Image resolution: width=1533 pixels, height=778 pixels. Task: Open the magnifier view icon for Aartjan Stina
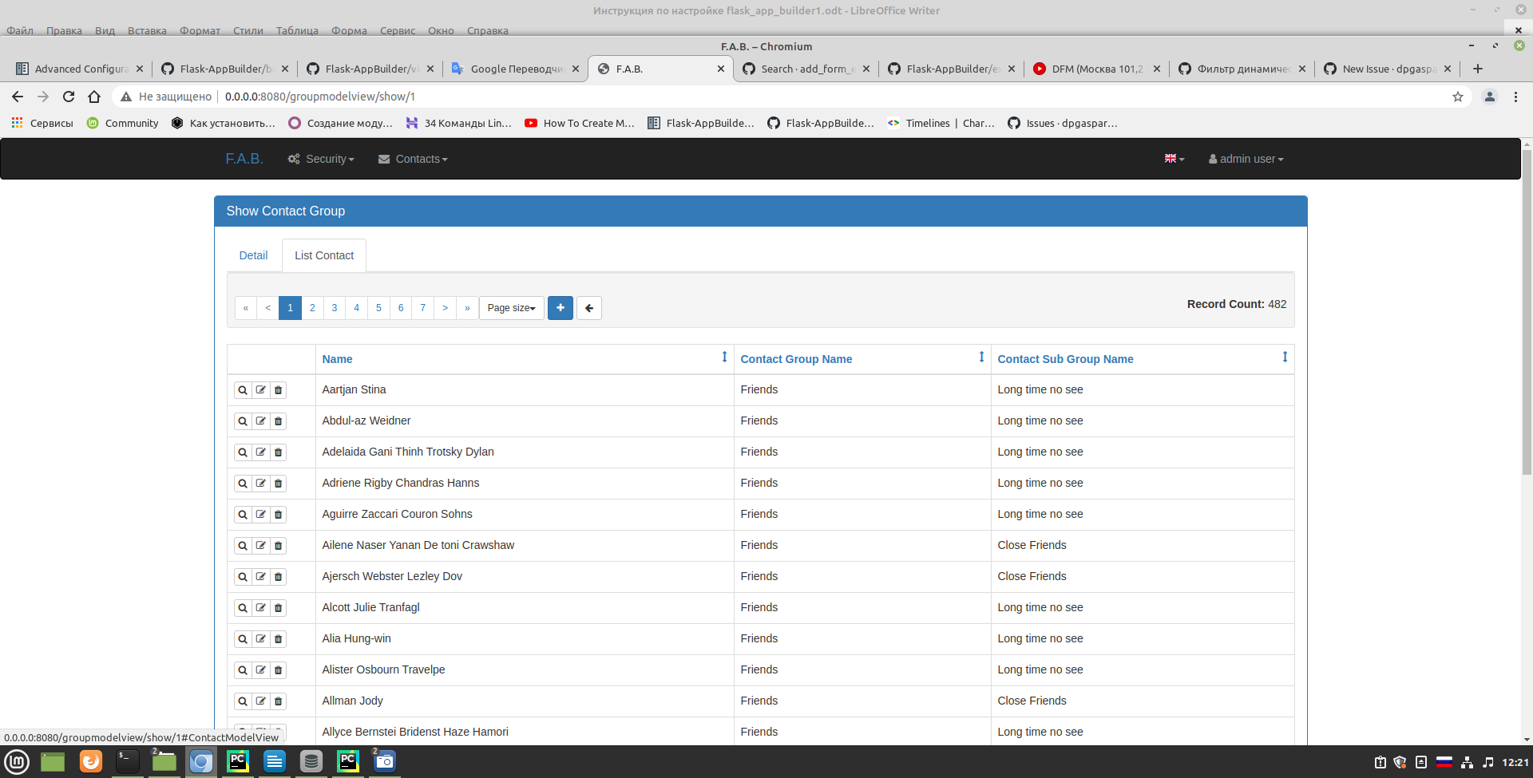244,389
